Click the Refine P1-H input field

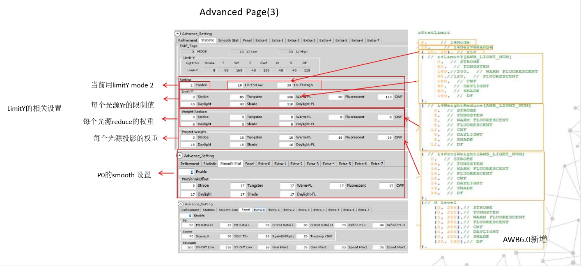point(378,225)
